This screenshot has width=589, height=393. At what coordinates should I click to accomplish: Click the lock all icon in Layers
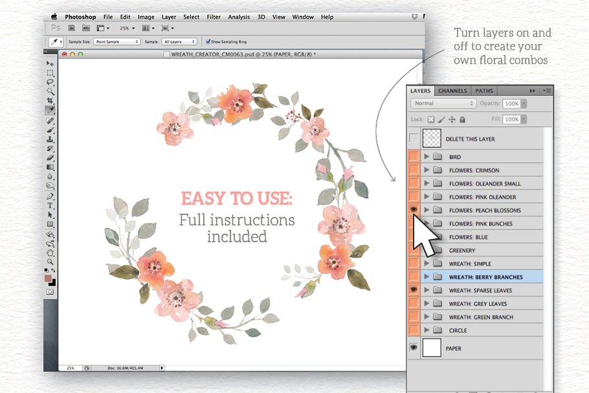pyautogui.click(x=463, y=120)
